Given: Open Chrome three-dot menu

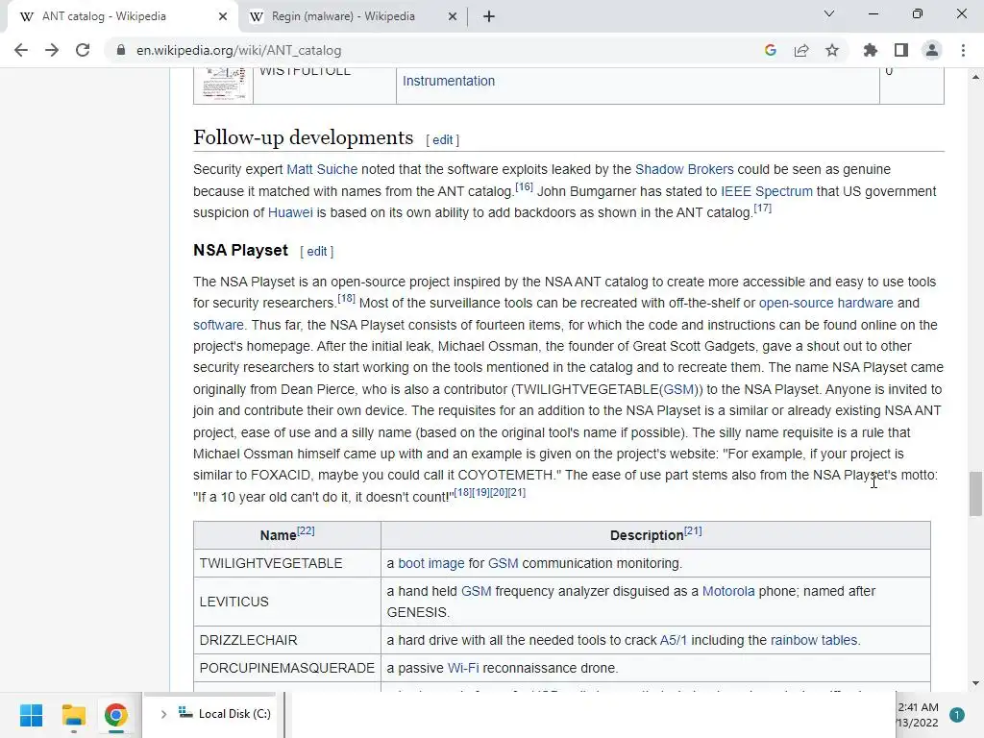Looking at the screenshot, I should click(x=963, y=50).
